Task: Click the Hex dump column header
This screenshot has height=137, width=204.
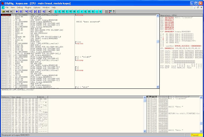Action: pyautogui.click(x=25, y=97)
